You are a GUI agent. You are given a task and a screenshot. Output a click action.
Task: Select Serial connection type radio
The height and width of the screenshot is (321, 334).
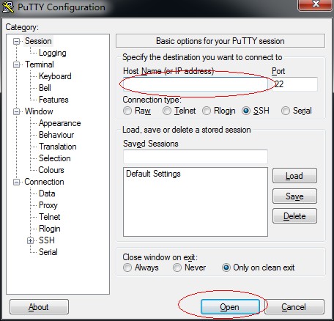pos(286,111)
